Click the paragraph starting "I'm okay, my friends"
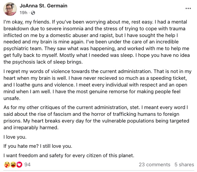The image size is (197, 172). (97, 42)
